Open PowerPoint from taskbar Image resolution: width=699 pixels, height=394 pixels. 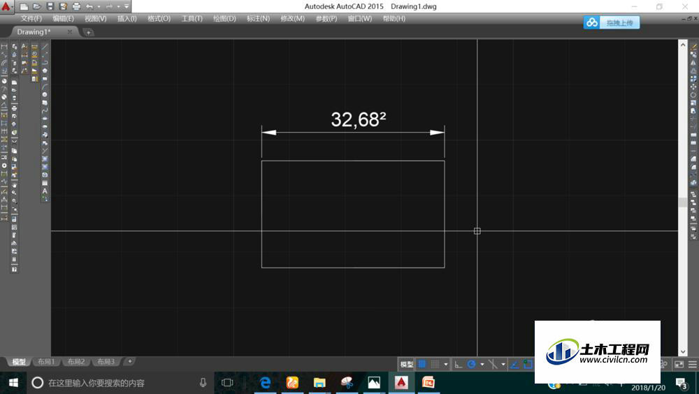tap(428, 382)
